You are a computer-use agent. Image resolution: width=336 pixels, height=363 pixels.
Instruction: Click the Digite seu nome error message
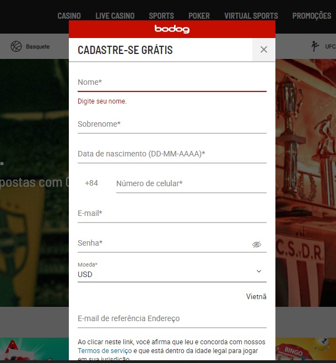(x=102, y=101)
